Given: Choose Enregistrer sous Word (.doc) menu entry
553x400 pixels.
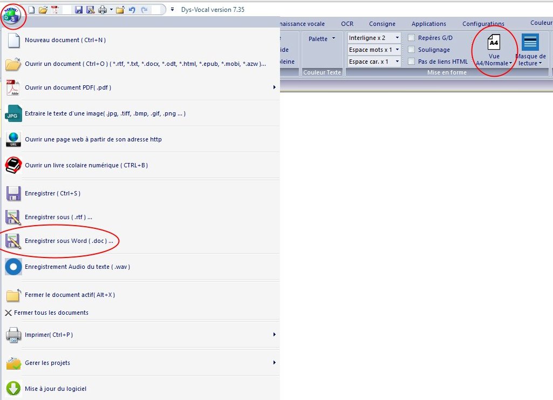Looking at the screenshot, I should tap(69, 241).
